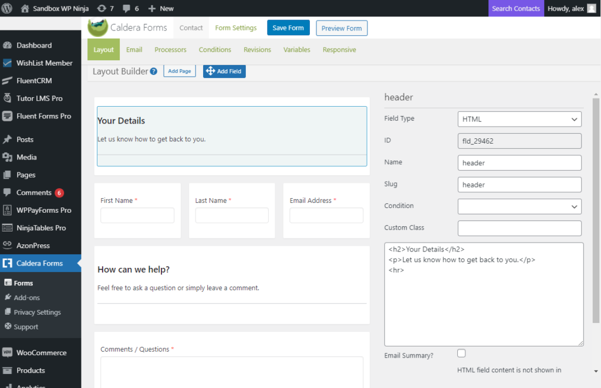Open the Sandbox WP Ninja home icon
Screen dimensions: 601x388
click(x=25, y=8)
